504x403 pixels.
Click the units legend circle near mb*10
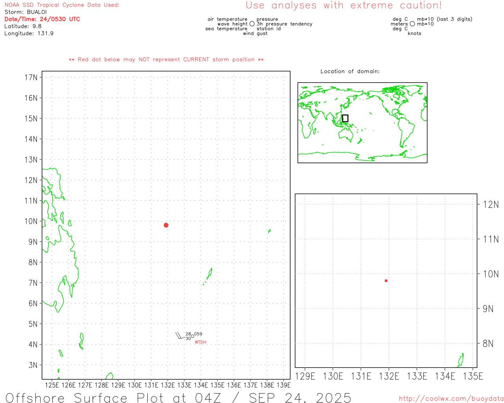coord(412,24)
